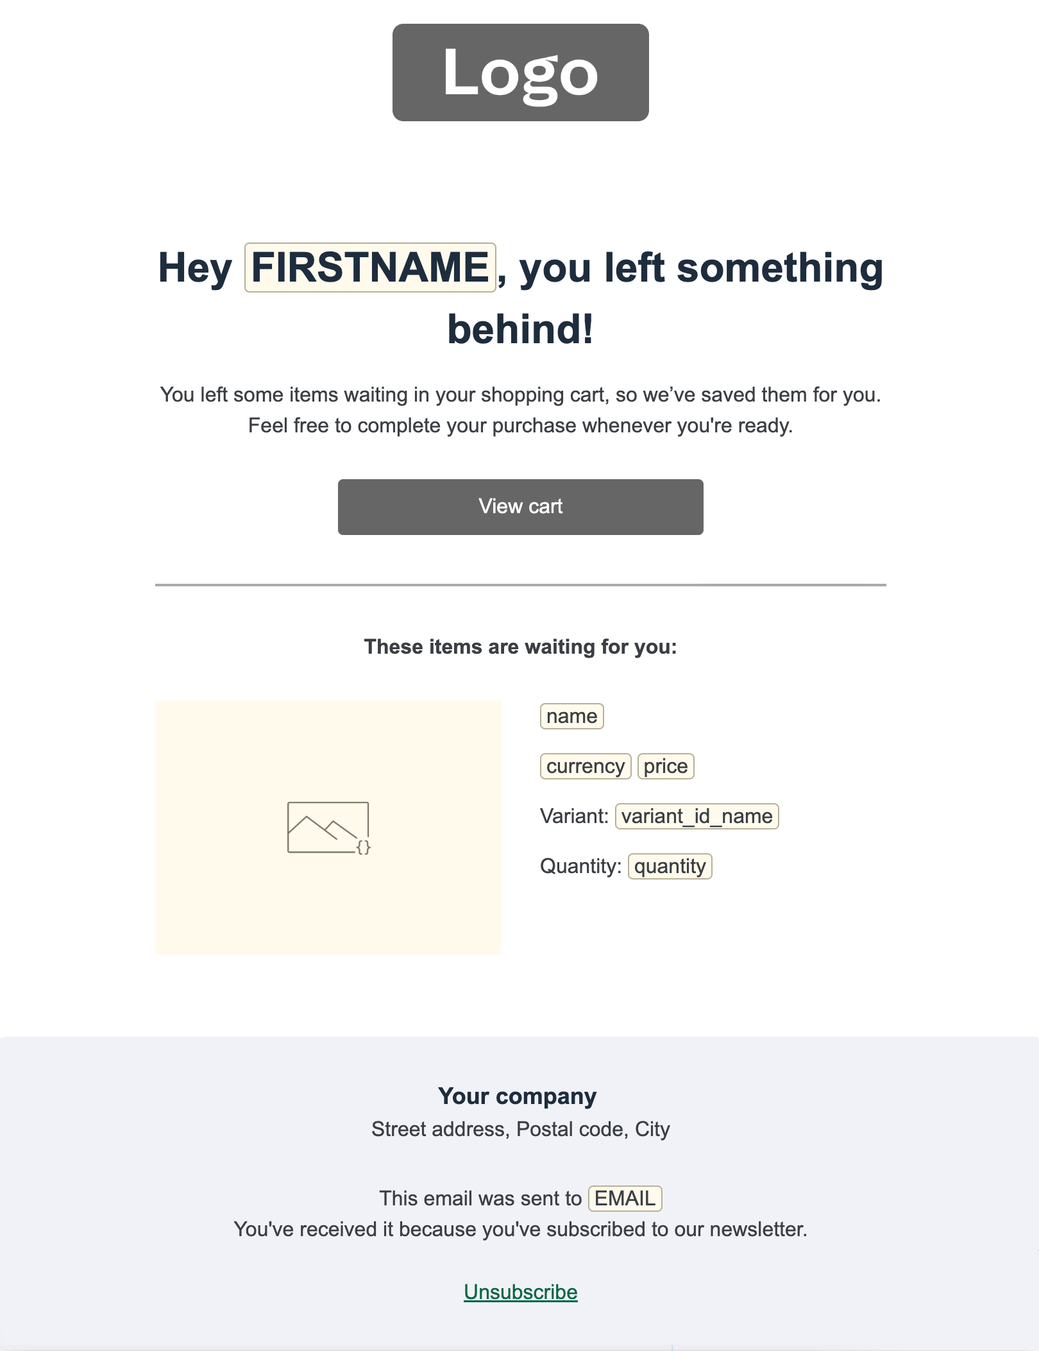Click the Logo placeholder image

pyautogui.click(x=520, y=72)
